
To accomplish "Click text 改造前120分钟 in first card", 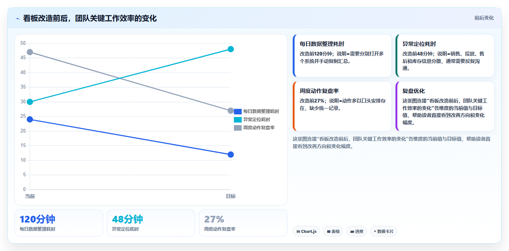I will point(317,54).
